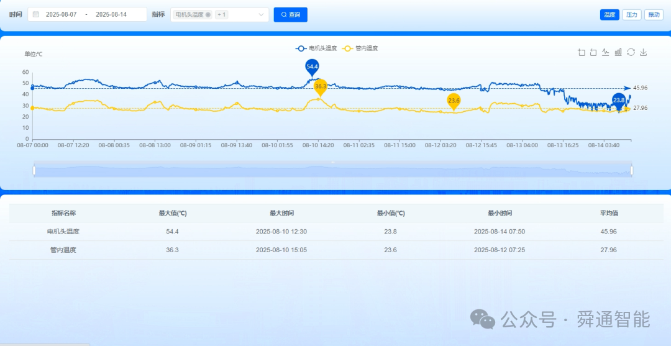Download chart as image icon

pos(643,52)
